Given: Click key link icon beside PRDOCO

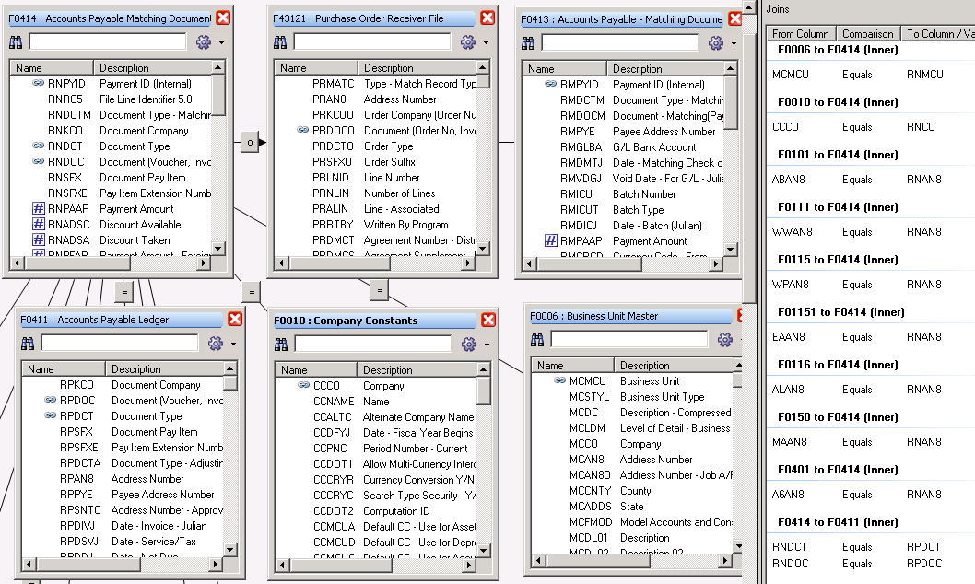Looking at the screenshot, I should coord(302,131).
